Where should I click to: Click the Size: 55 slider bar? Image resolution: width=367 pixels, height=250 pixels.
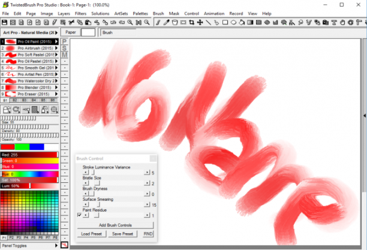pyautogui.click(x=29, y=118)
